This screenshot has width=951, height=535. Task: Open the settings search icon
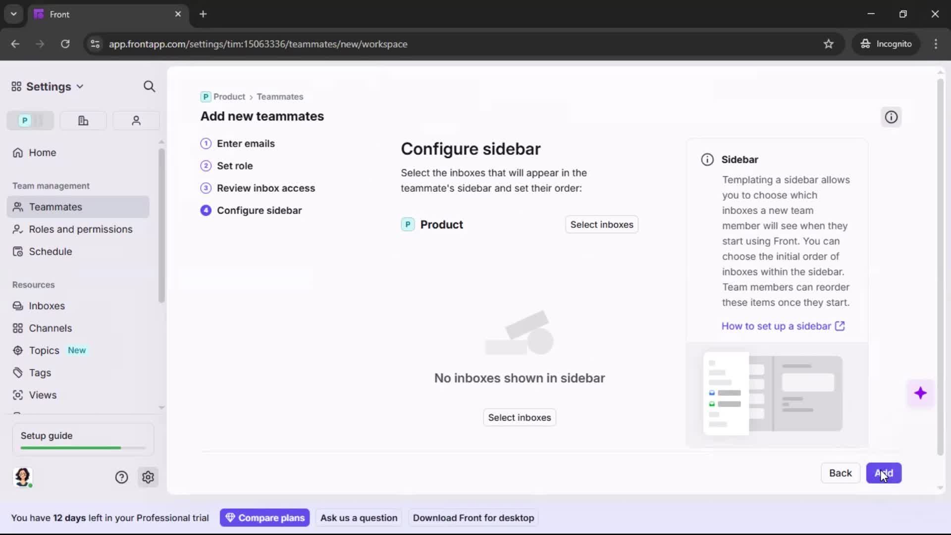[149, 86]
